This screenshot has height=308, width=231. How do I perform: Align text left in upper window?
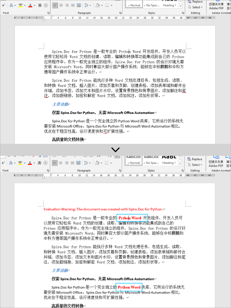pyautogui.click(x=55, y=6)
